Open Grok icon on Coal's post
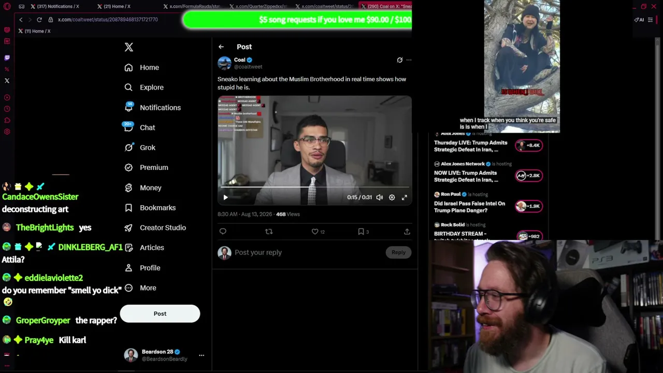 399,60
